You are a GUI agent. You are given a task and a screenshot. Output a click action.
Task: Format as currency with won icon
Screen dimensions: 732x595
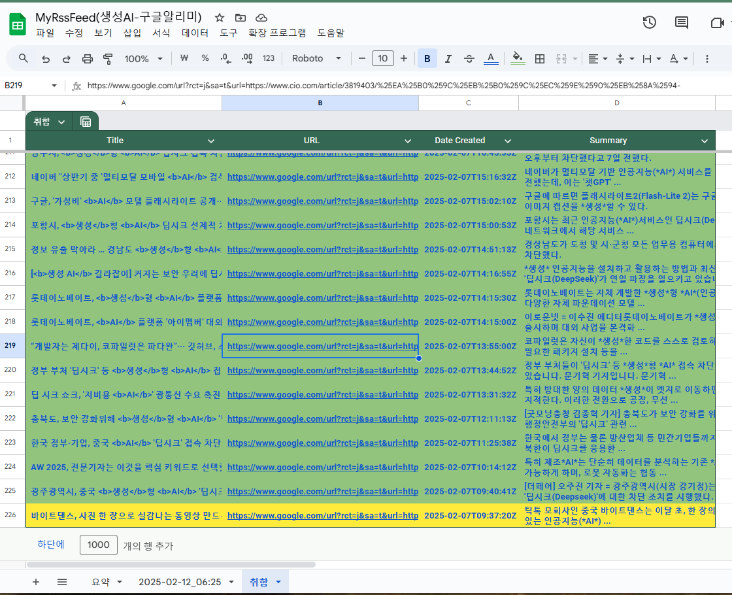(184, 58)
